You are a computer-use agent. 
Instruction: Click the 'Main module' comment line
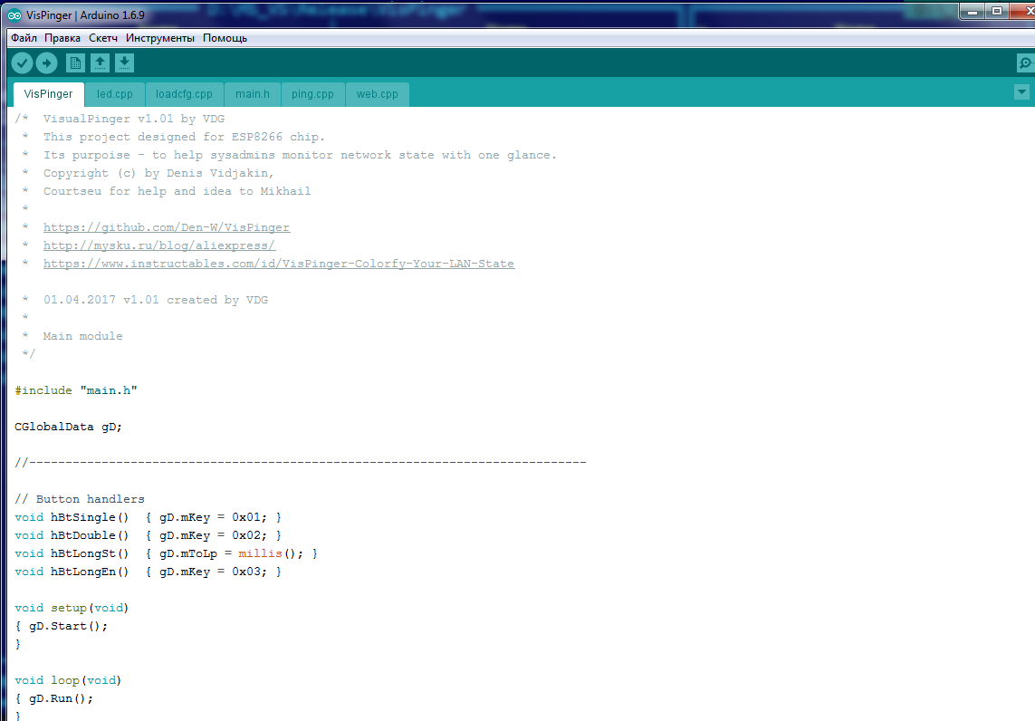[82, 336]
